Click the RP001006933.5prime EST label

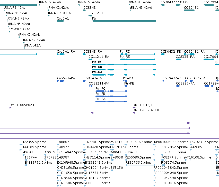(171, 142)
